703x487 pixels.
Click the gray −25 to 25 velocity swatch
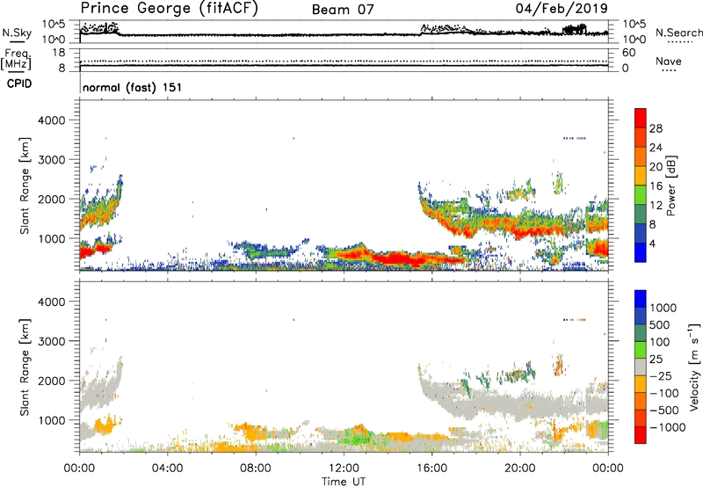(x=641, y=367)
